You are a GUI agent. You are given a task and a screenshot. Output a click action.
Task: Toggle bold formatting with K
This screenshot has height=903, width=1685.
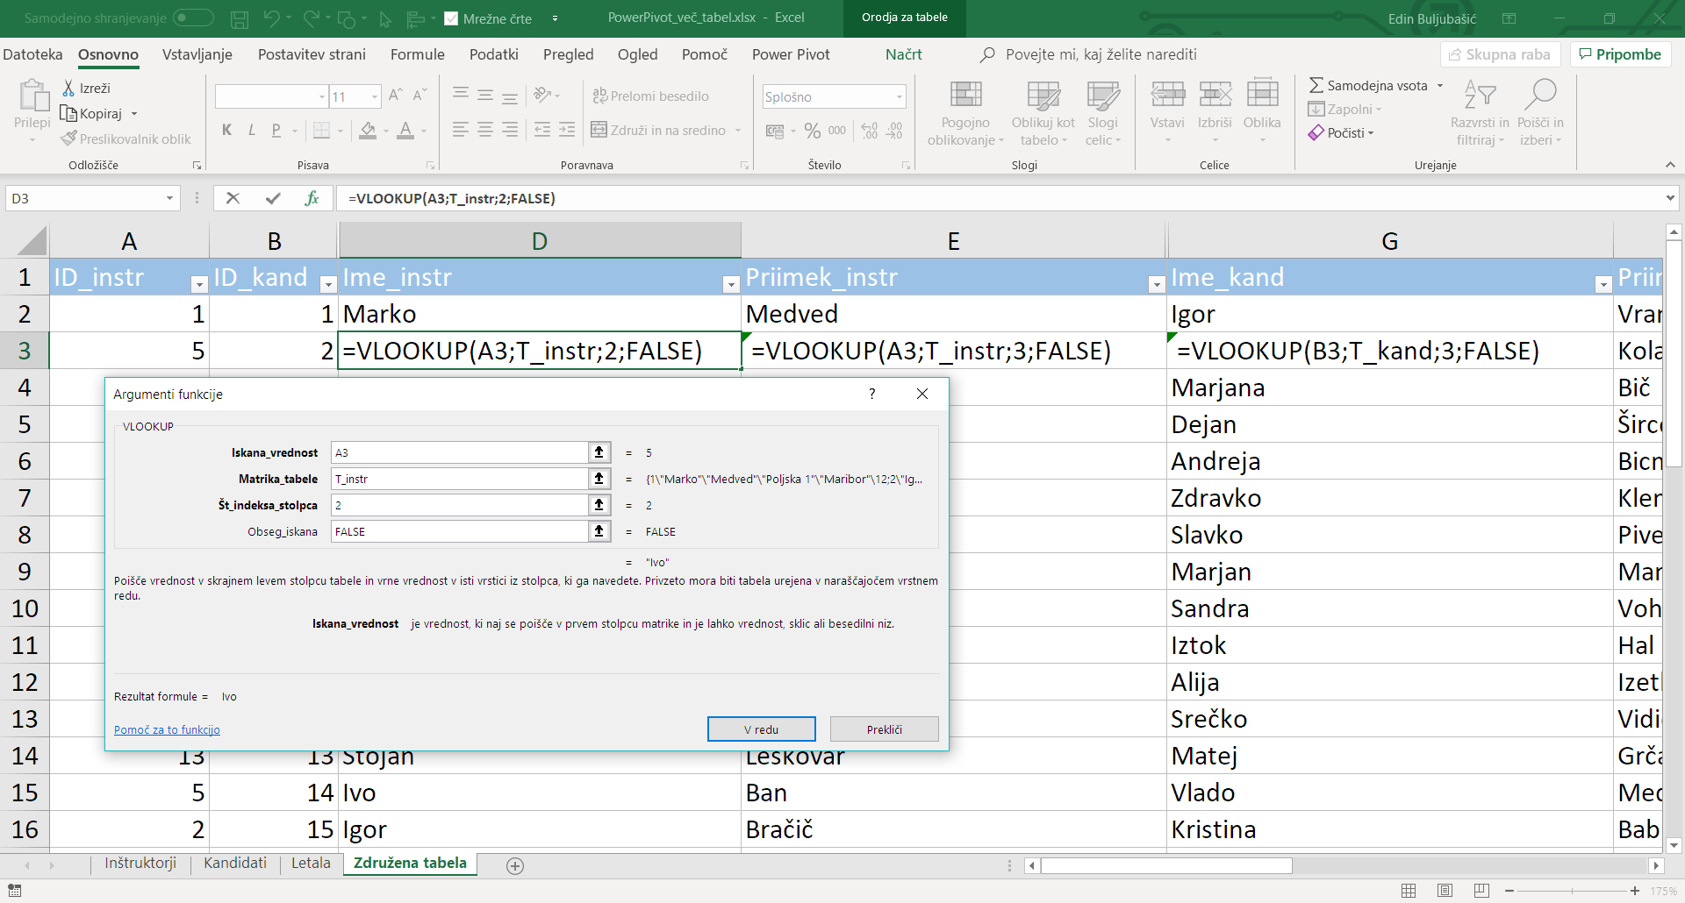[x=226, y=130]
